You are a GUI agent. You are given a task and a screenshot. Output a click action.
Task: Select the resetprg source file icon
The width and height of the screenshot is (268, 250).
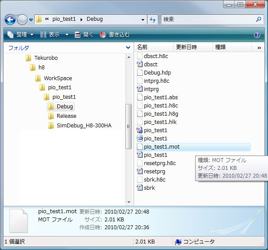(x=140, y=171)
